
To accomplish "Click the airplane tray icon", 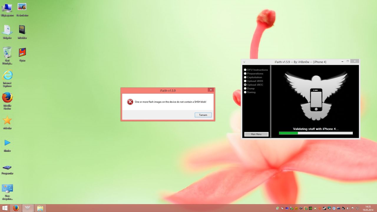I will [x=282, y=208].
